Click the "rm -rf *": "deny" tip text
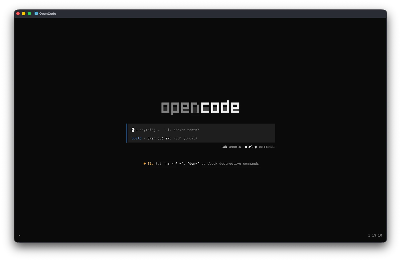Viewport: 401px width, 261px height. coord(181,164)
